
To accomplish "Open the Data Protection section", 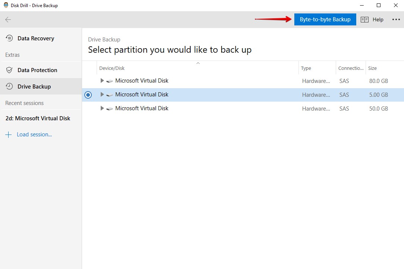I will (x=41, y=70).
